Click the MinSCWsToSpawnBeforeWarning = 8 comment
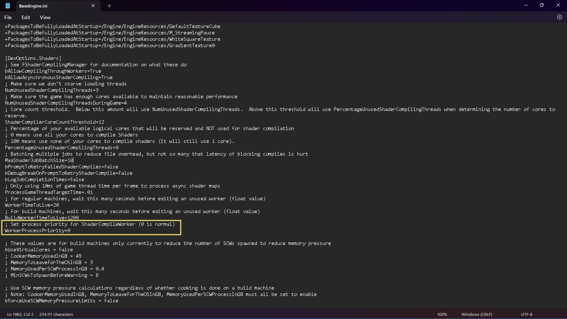 (x=52, y=275)
